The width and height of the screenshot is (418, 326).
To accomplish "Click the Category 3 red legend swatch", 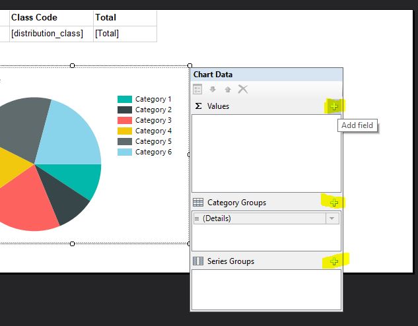I will [125, 120].
